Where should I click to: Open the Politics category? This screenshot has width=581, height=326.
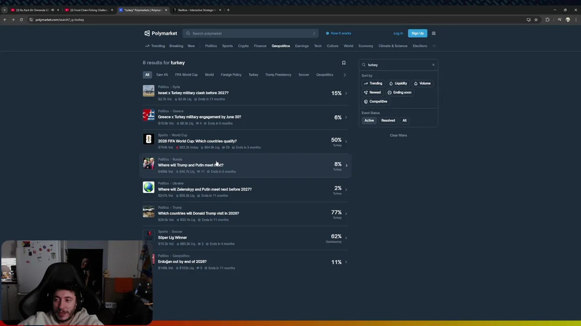tap(211, 46)
